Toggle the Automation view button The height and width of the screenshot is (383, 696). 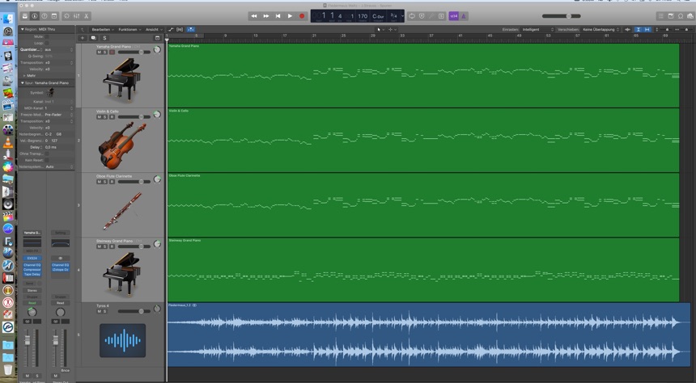click(x=171, y=29)
